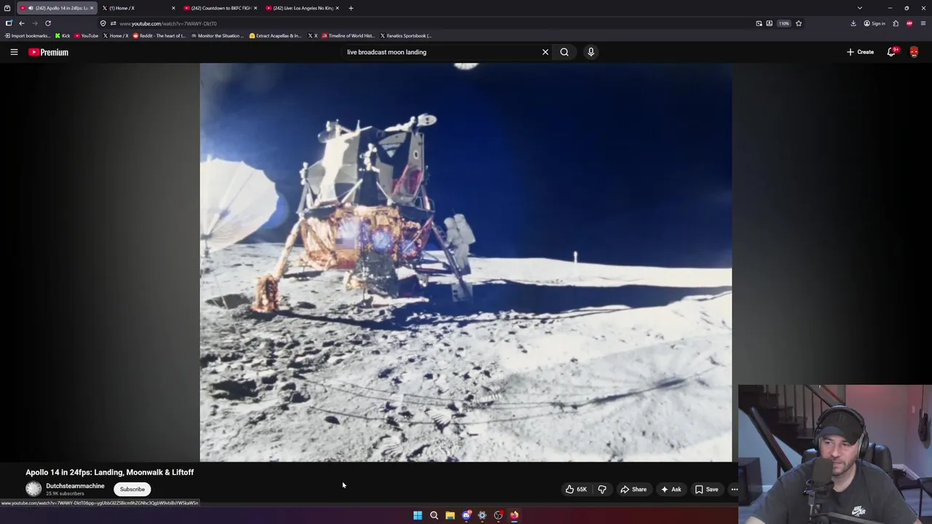This screenshot has width=932, height=524.
Task: Open YouTube notifications bell
Action: tap(891, 52)
